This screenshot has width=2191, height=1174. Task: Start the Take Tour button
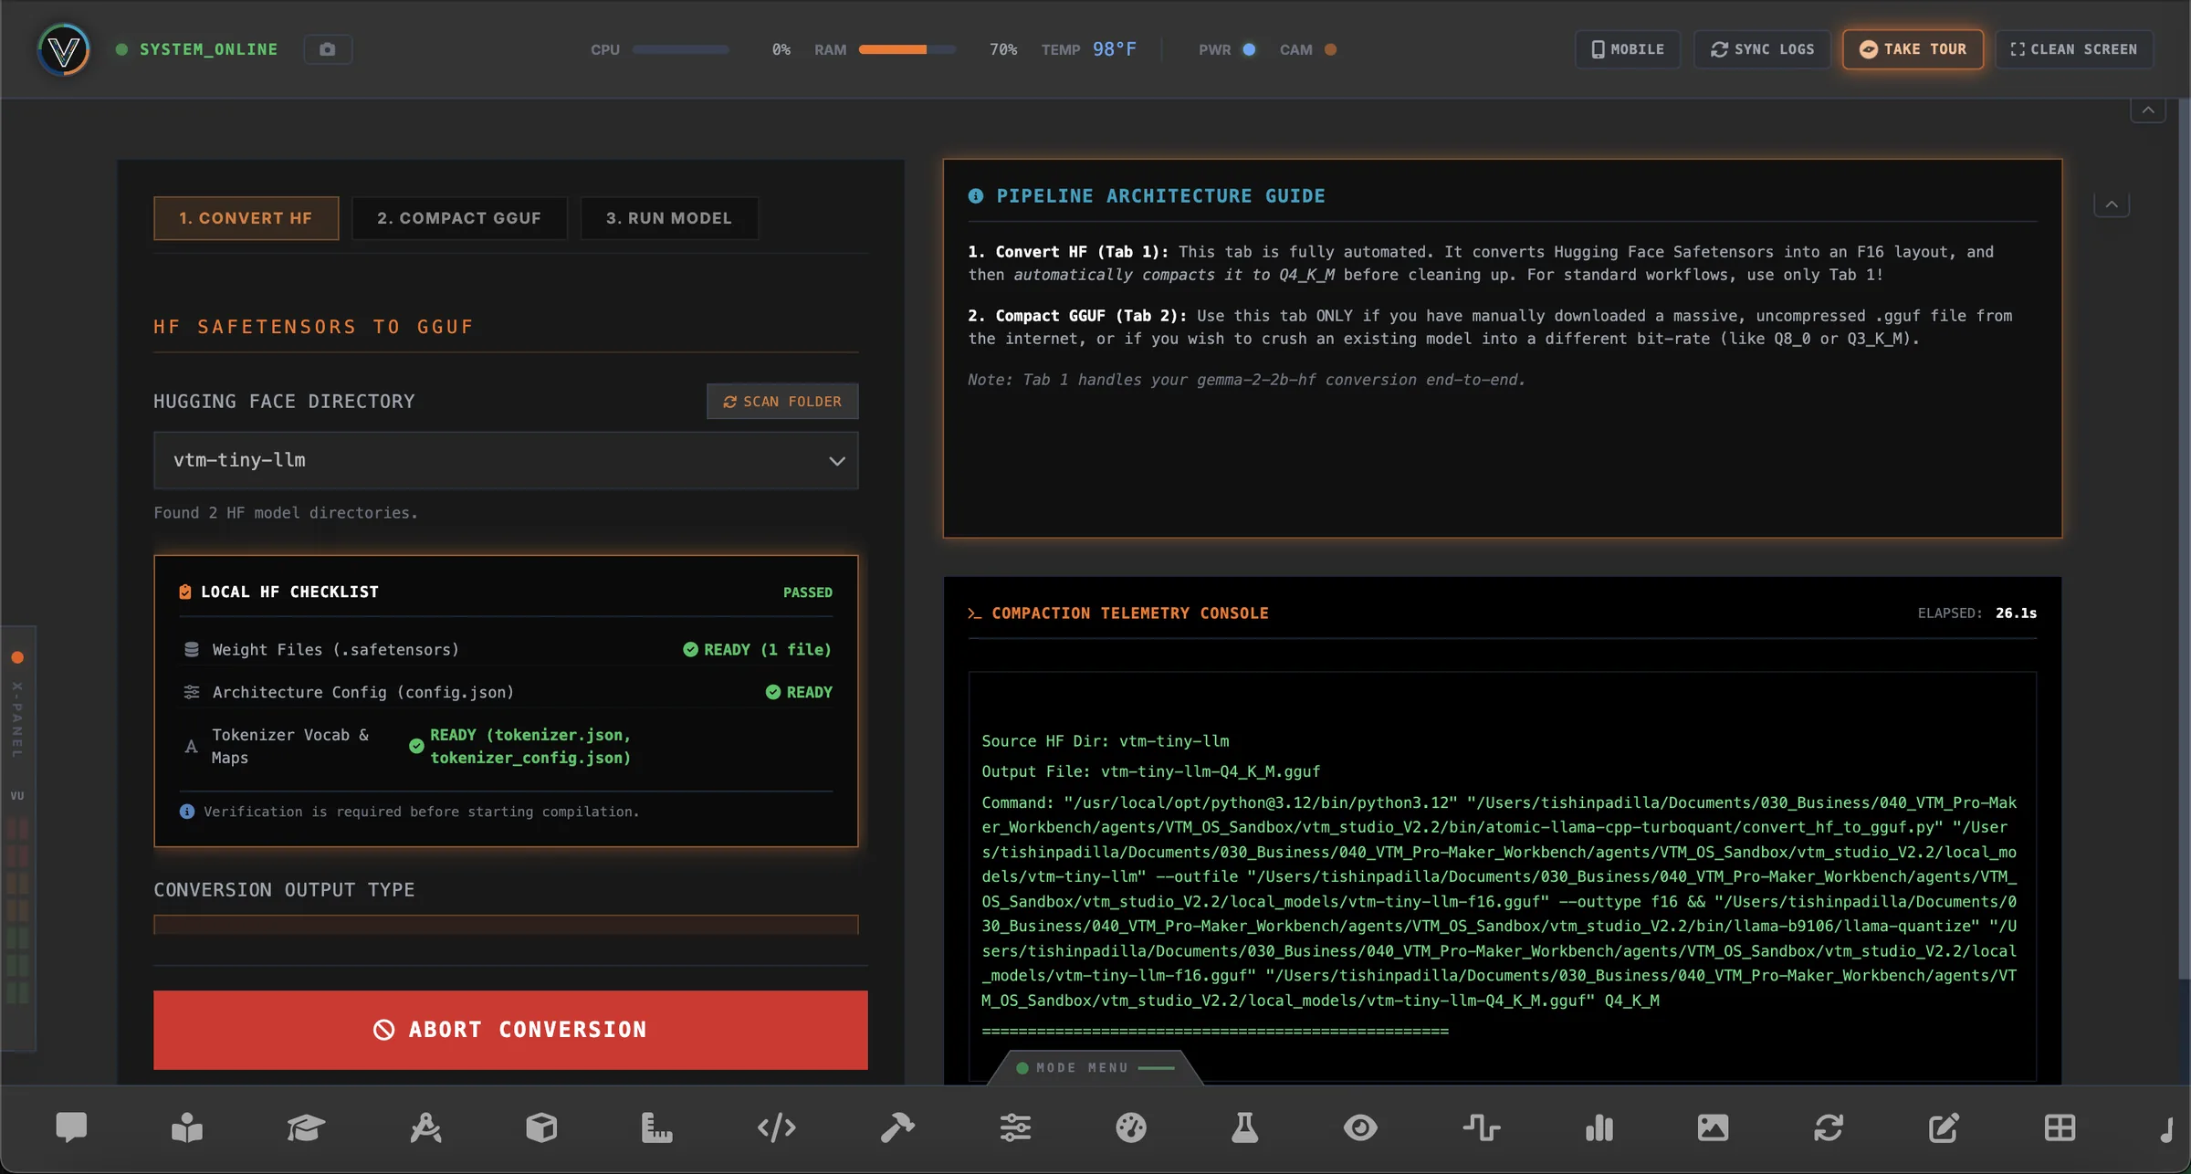click(x=1913, y=49)
